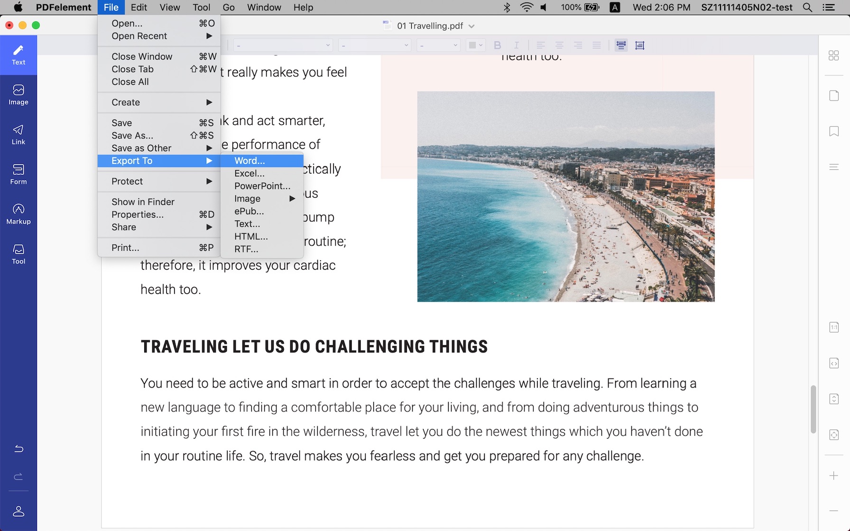
Task: Select the Text tool in sidebar
Action: pyautogui.click(x=18, y=55)
